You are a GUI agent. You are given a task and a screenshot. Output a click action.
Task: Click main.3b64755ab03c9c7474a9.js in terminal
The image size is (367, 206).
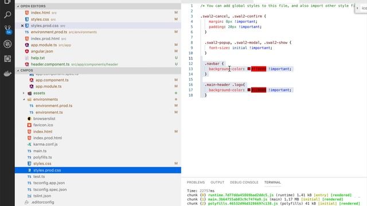coord(237,199)
